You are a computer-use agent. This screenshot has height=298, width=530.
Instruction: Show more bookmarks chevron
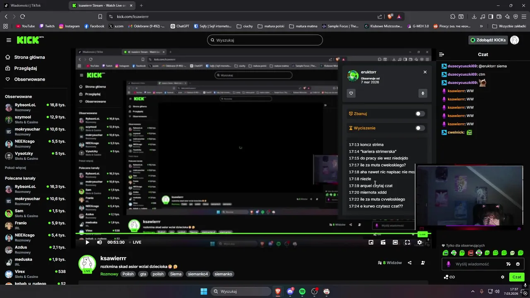481,26
